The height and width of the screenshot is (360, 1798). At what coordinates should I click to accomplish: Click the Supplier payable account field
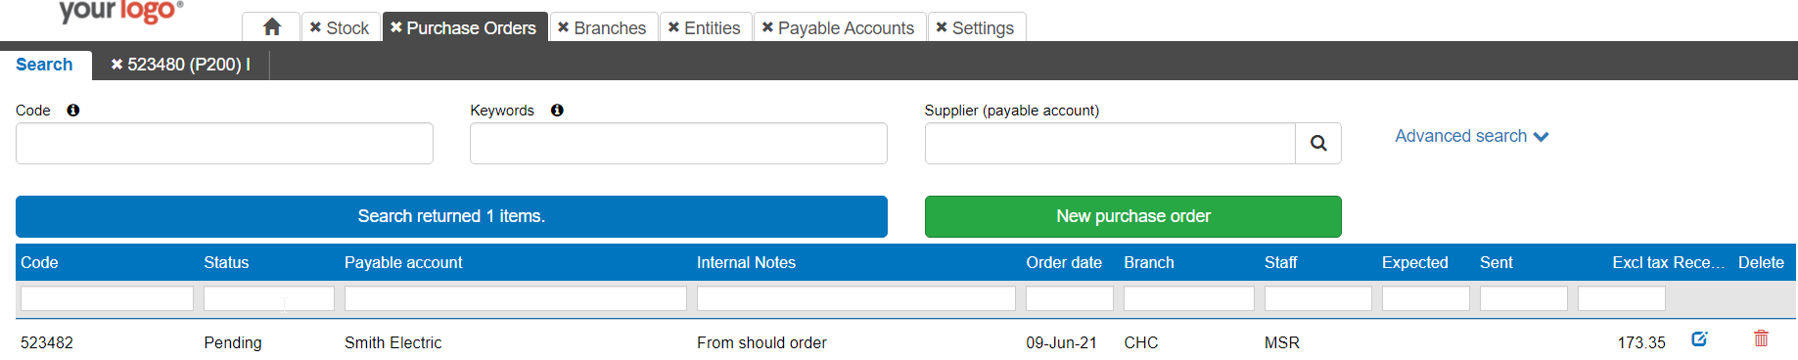(1110, 144)
